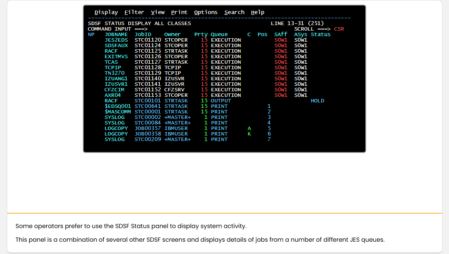
Task: Click owner IZUSVR in the IZUANG1 row
Action: [x=175, y=79]
